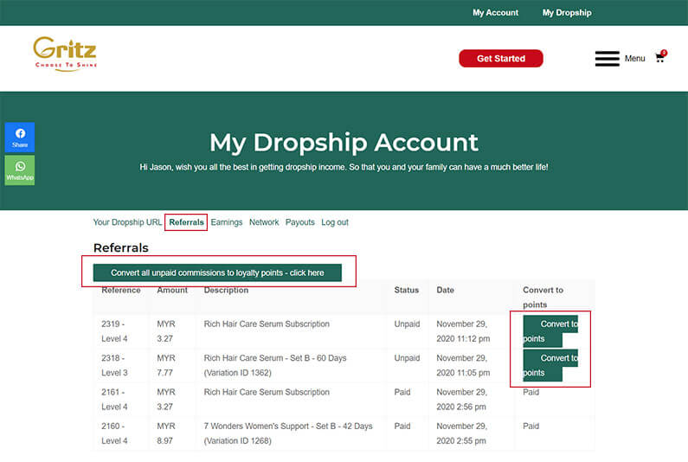Click amount 'MYR 8.97' cell
The height and width of the screenshot is (462, 688).
coord(166,433)
